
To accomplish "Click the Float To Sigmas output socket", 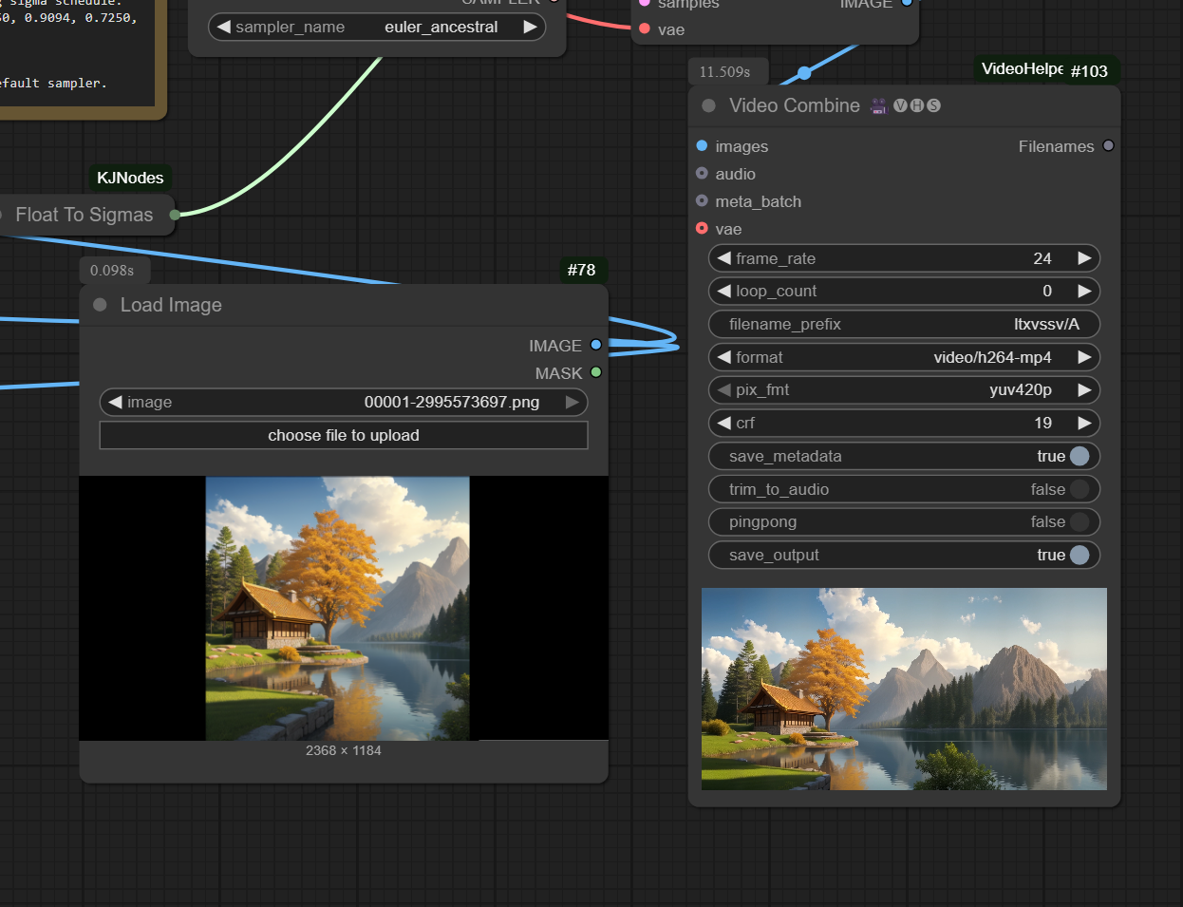I will click(x=175, y=215).
